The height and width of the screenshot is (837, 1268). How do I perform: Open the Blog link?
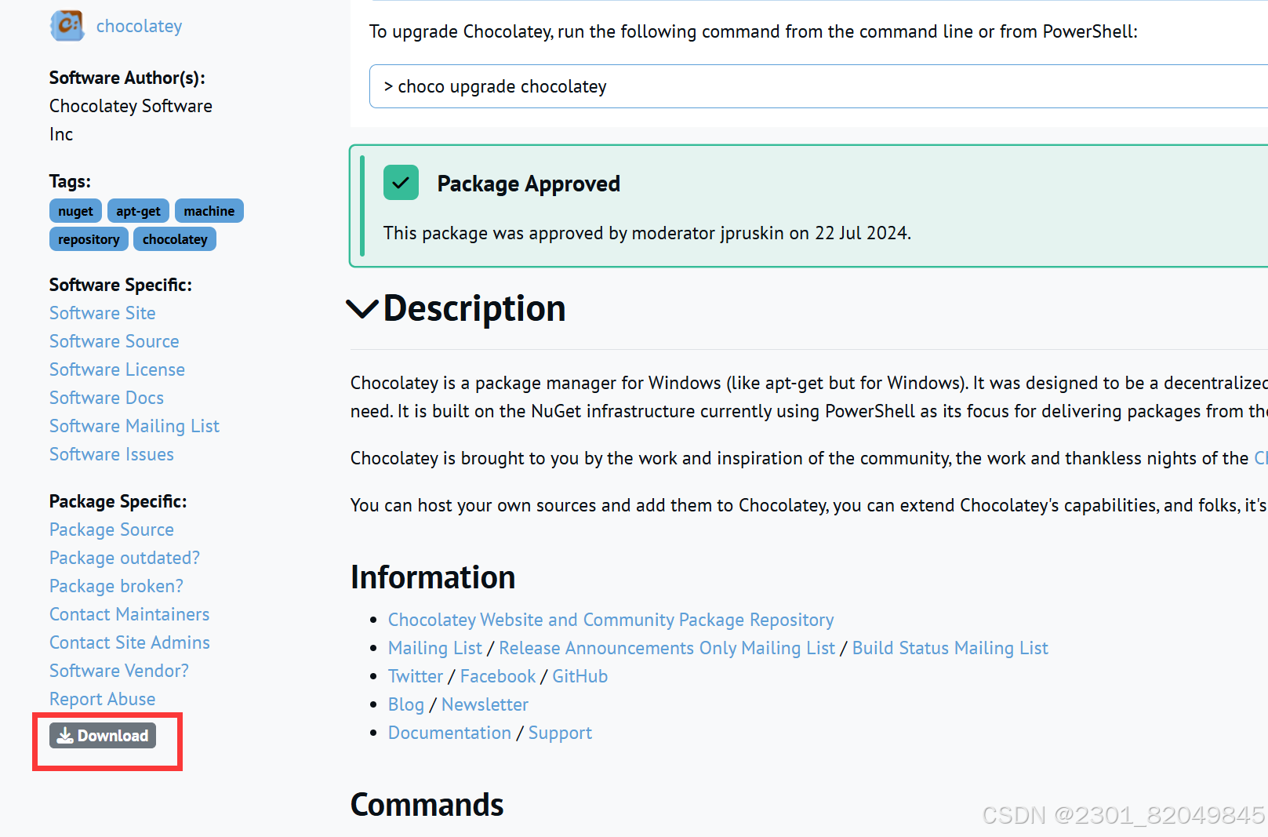tap(406, 704)
